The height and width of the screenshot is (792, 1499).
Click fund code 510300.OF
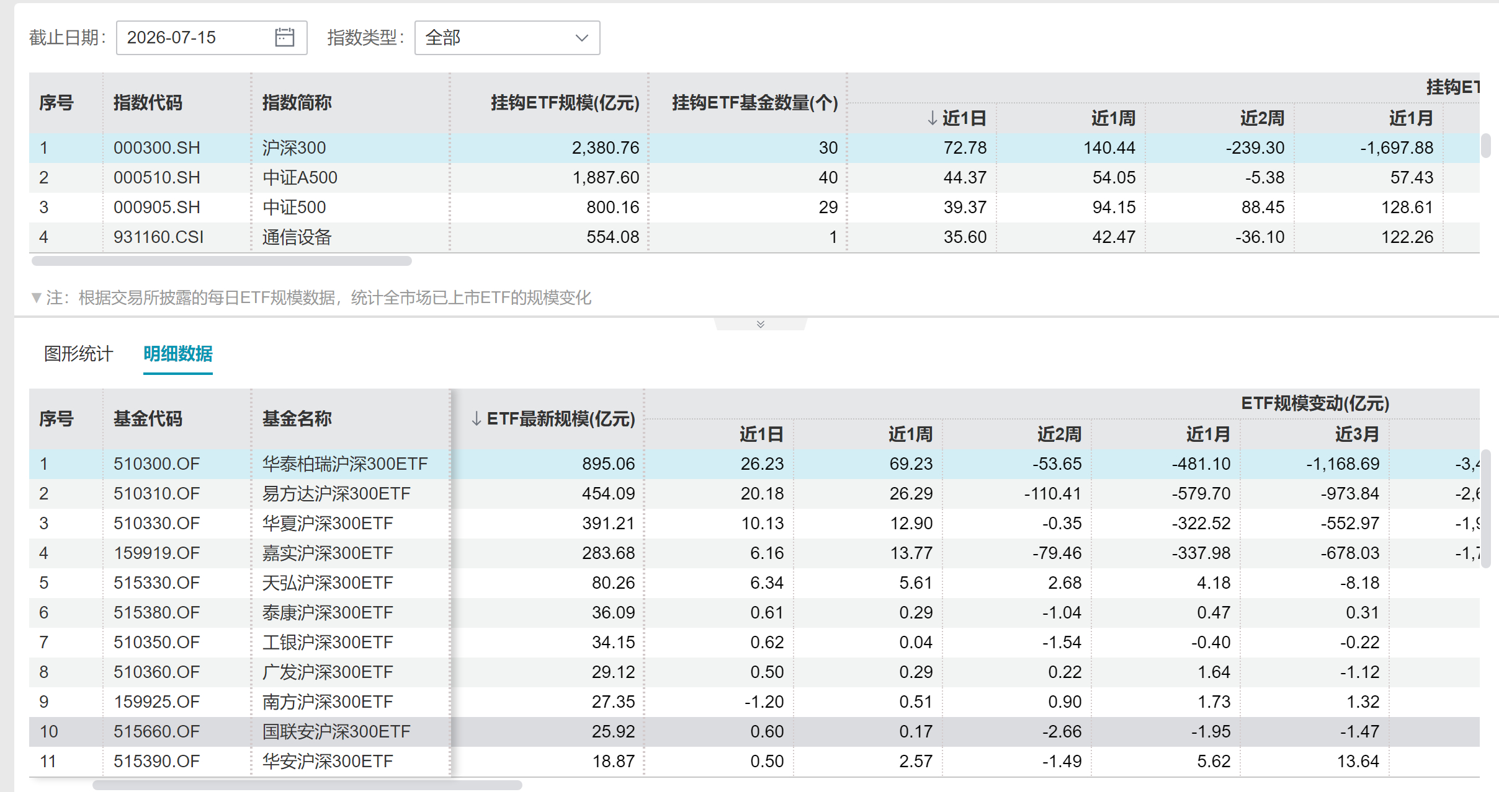point(156,464)
